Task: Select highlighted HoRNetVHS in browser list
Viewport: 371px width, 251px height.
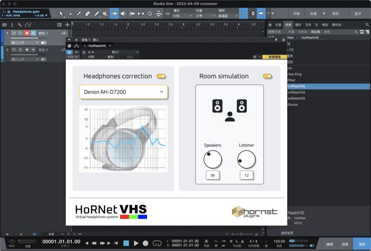Action: [x=329, y=86]
